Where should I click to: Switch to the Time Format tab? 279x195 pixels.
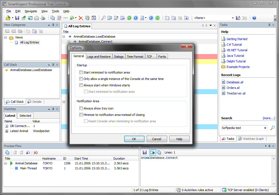click(x=135, y=57)
